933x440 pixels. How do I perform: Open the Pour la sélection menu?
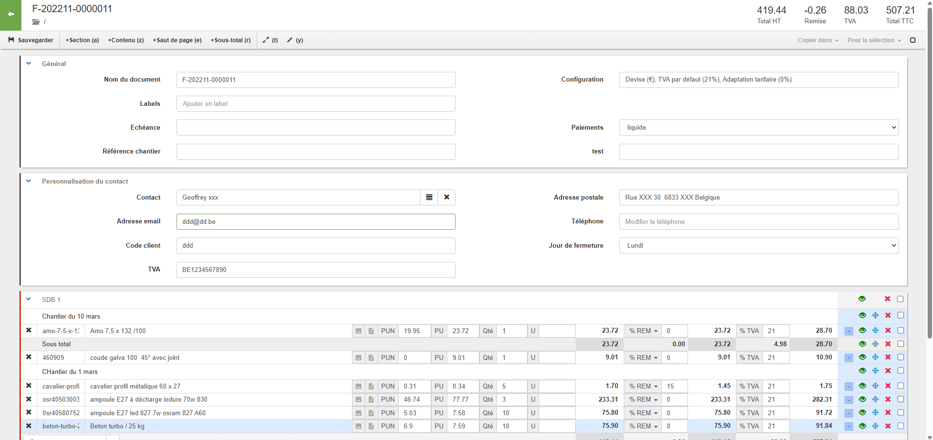pyautogui.click(x=874, y=40)
